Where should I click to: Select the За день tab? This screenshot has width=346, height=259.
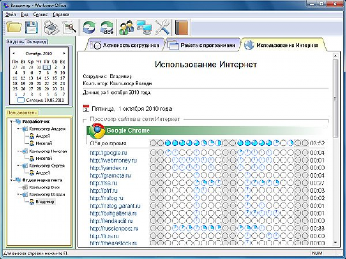(15, 42)
